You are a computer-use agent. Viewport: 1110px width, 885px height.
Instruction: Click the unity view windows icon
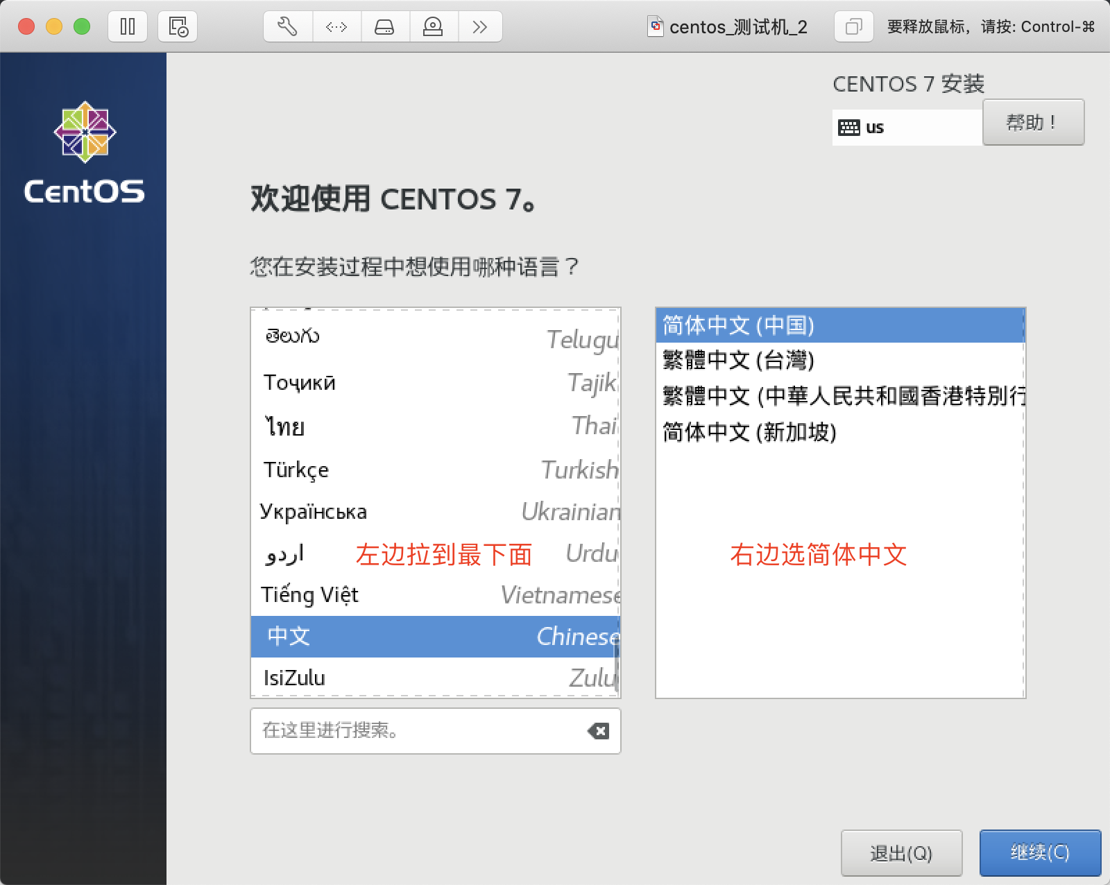click(x=853, y=27)
